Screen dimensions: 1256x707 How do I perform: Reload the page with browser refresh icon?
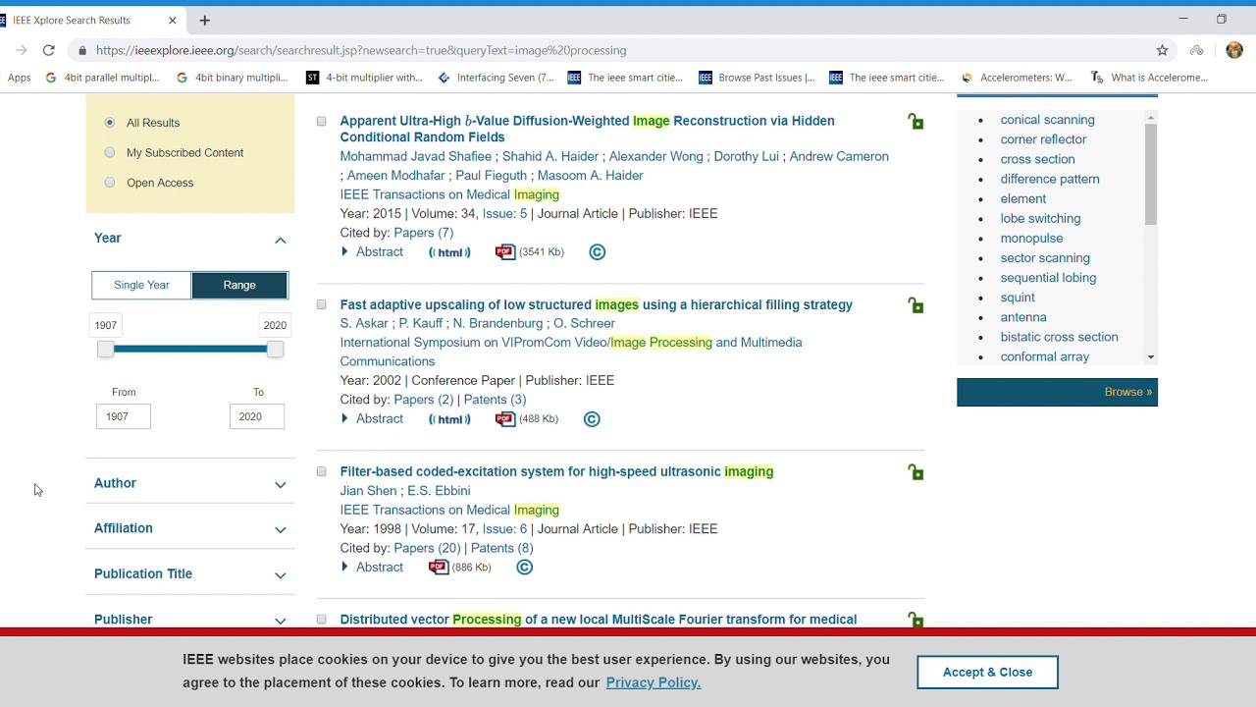[48, 50]
